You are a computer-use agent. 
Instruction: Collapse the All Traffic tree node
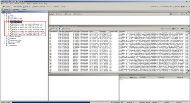click(2, 13)
